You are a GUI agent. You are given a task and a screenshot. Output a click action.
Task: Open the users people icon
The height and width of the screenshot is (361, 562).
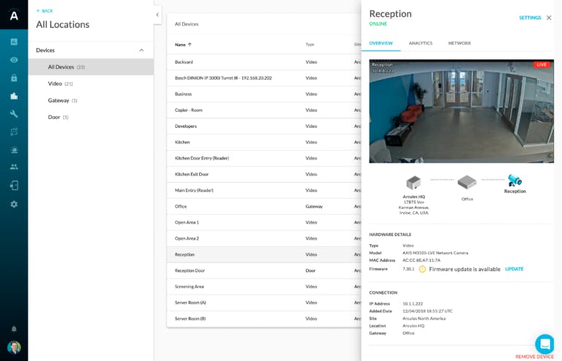pos(14,167)
